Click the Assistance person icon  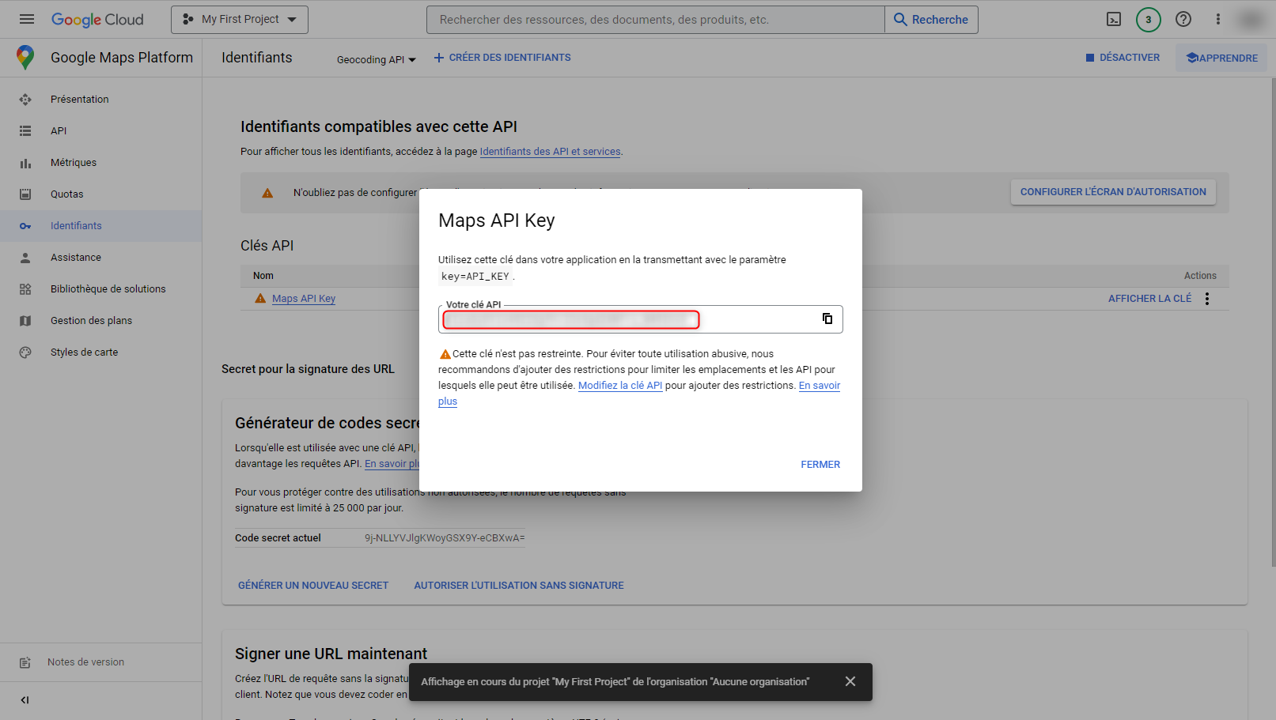click(x=25, y=258)
